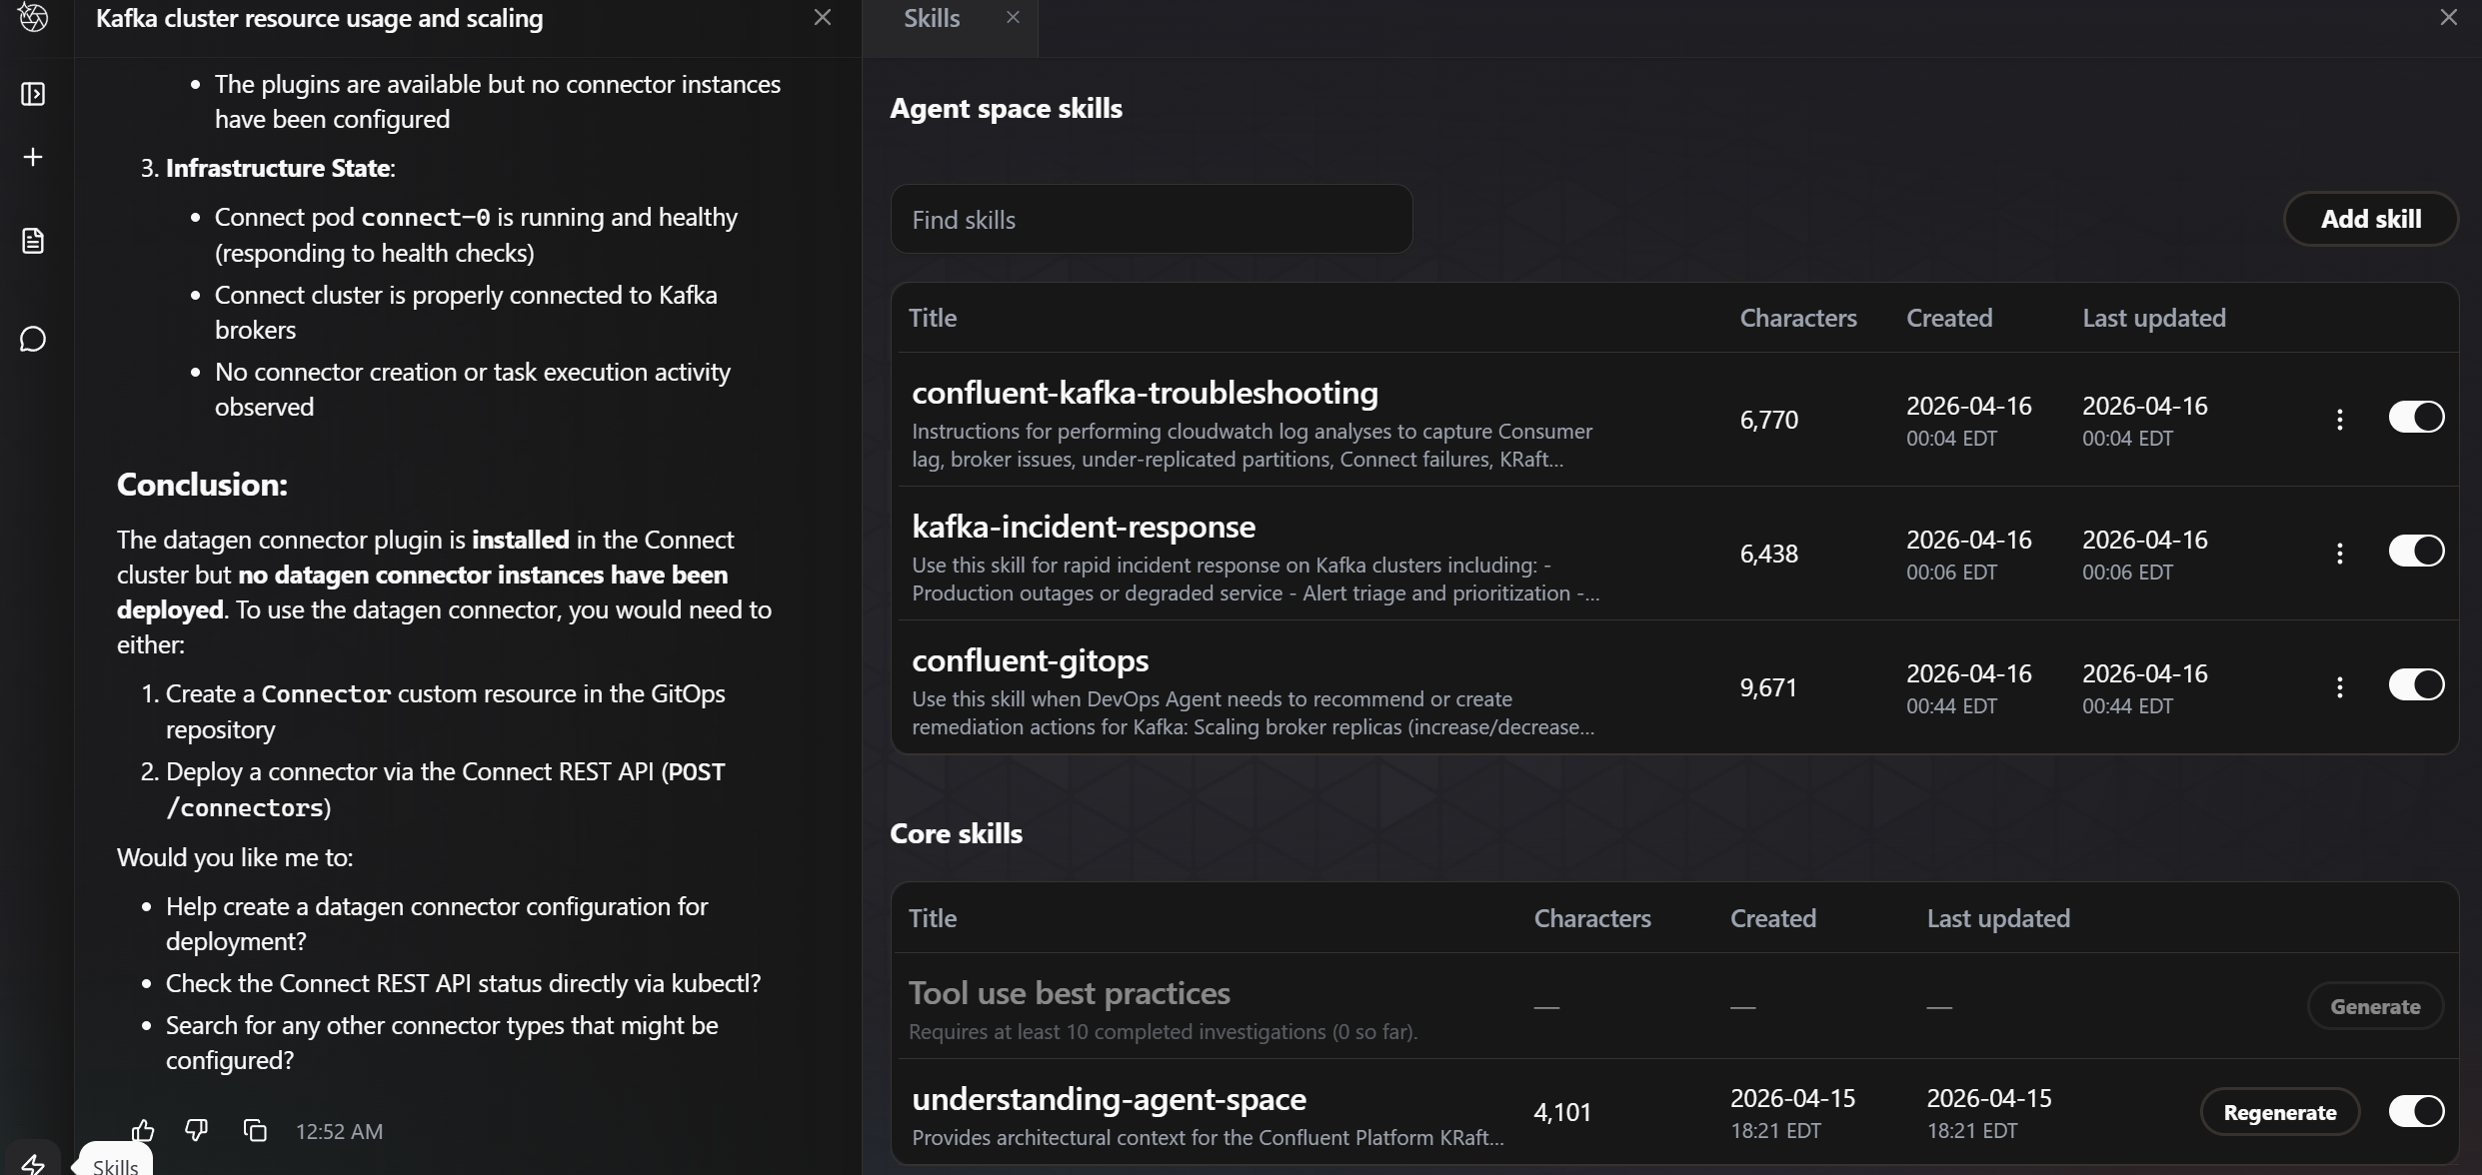Click the Conclusion heading in chat
The width and height of the screenshot is (2482, 1175).
coord(202,485)
